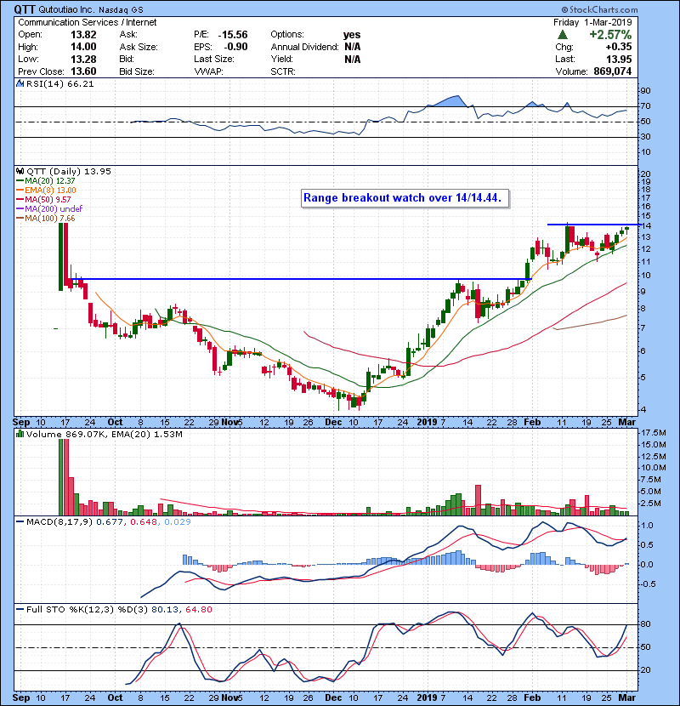Click the RSI(14) 66.21 label
Screen dimensions: 680x706
click(x=59, y=83)
